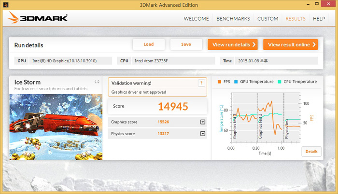
Task: Expand the Physics score details arrow
Action: click(x=203, y=134)
